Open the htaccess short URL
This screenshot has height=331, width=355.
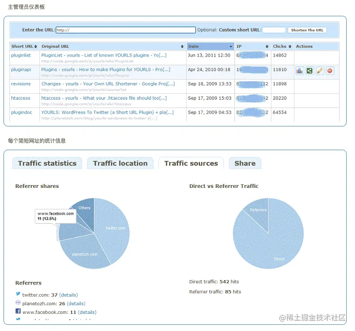(21, 98)
